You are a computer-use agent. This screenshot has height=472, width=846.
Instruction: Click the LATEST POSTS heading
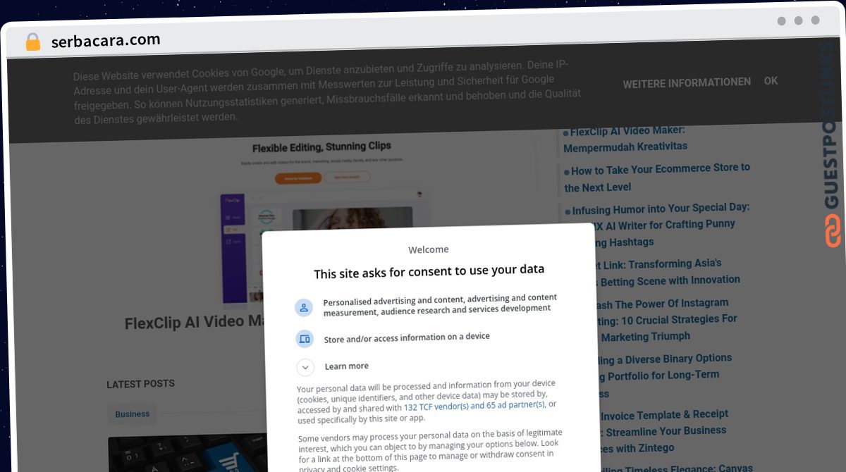[140, 384]
